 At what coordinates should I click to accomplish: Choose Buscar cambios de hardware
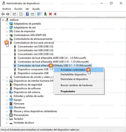pos(77,85)
